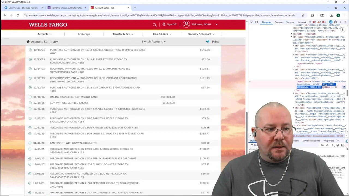Click the Sign Off lock icon

pyautogui.click(x=164, y=24)
